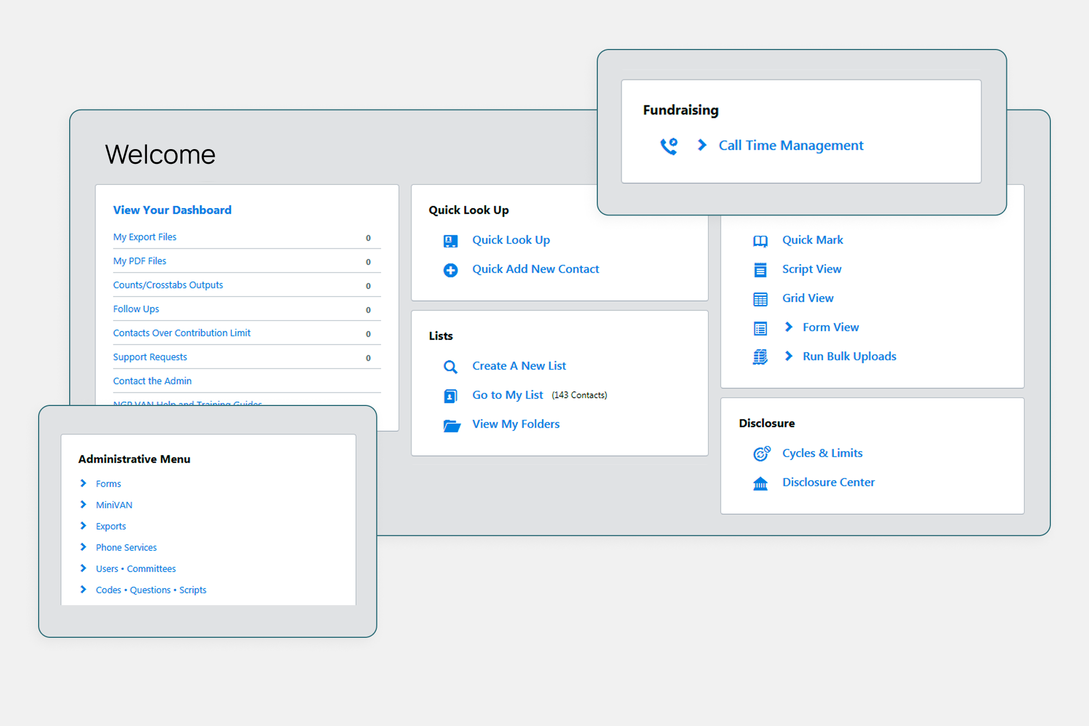This screenshot has height=726, width=1089.
Task: Open the View Your Dashboard link
Action: tap(172, 210)
